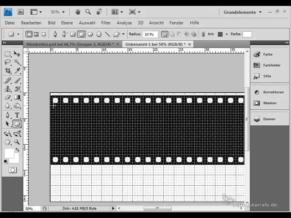Open the 50% zoom level dropdown

click(x=63, y=12)
